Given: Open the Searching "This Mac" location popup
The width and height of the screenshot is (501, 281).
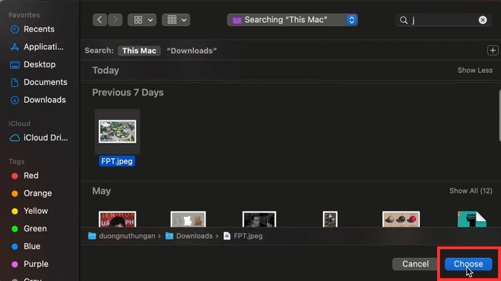Looking at the screenshot, I should pyautogui.click(x=292, y=20).
